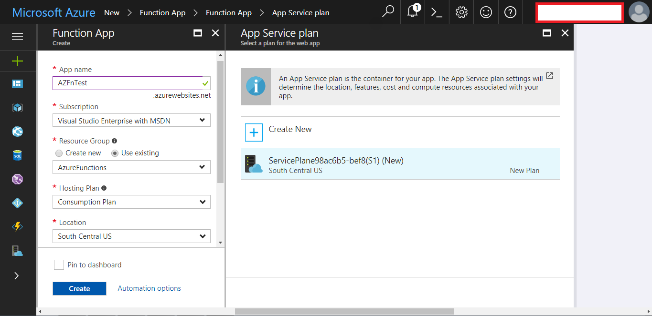The width and height of the screenshot is (652, 316).
Task: Click the Create New plan text
Action: pos(290,129)
